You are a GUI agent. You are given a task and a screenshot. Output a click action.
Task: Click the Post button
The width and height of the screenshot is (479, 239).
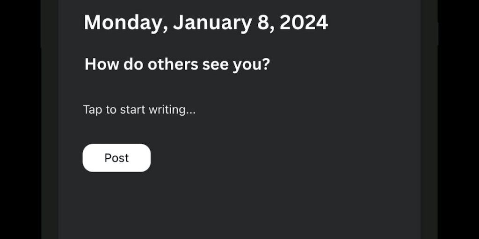point(116,158)
